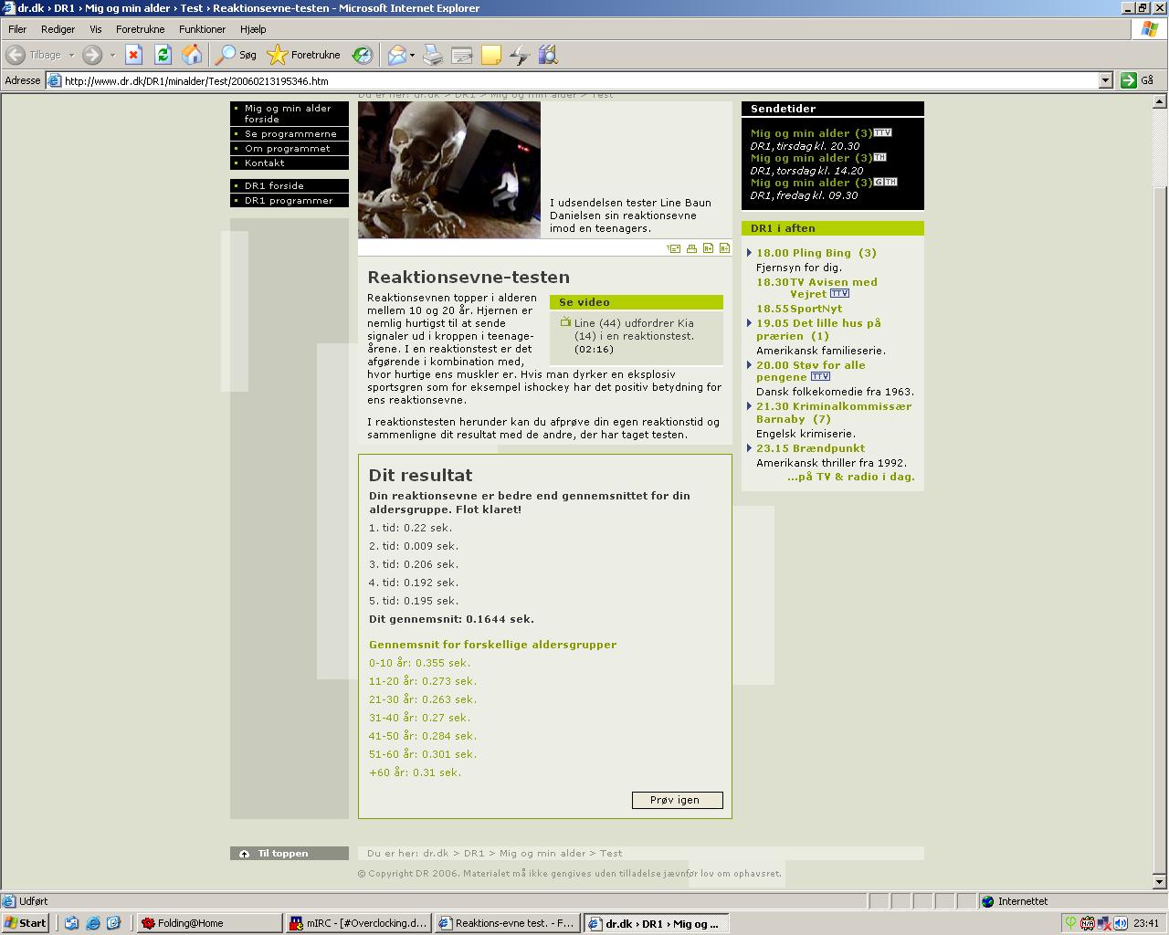Open '18.55 SportNyt' listing
The width and height of the screenshot is (1169, 935).
799,309
